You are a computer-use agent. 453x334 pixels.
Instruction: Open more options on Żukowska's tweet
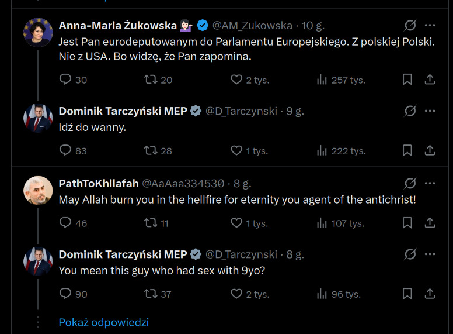[x=430, y=26]
